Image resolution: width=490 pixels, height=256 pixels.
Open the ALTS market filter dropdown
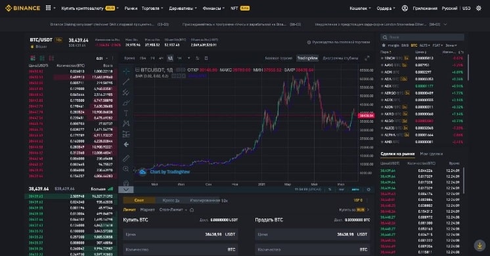click(x=424, y=45)
